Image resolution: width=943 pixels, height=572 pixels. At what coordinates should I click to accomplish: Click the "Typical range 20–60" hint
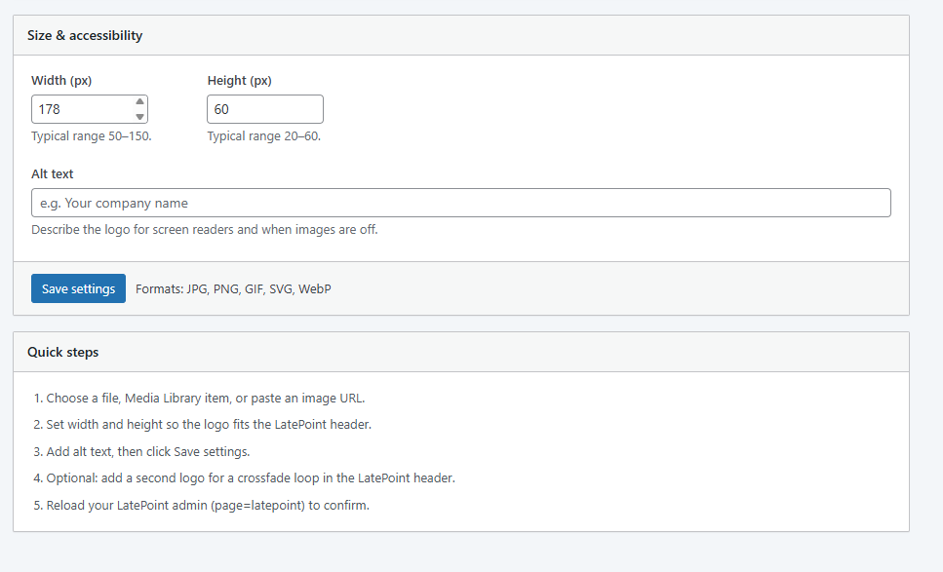(264, 136)
